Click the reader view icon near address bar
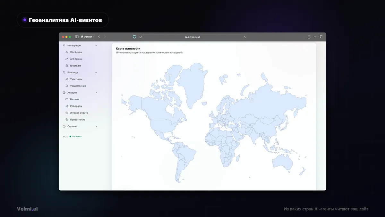The height and width of the screenshot is (217, 385). click(141, 37)
